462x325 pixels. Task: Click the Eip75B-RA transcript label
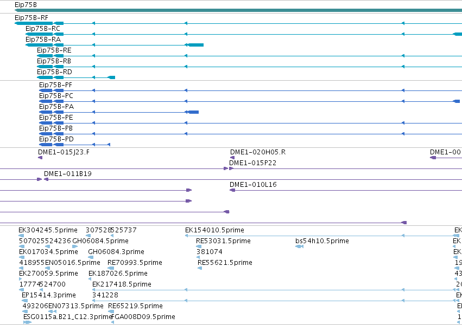(43, 40)
